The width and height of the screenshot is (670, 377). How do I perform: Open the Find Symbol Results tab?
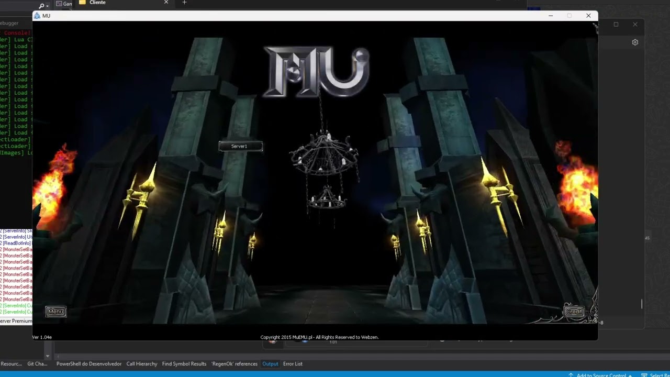[184, 364]
